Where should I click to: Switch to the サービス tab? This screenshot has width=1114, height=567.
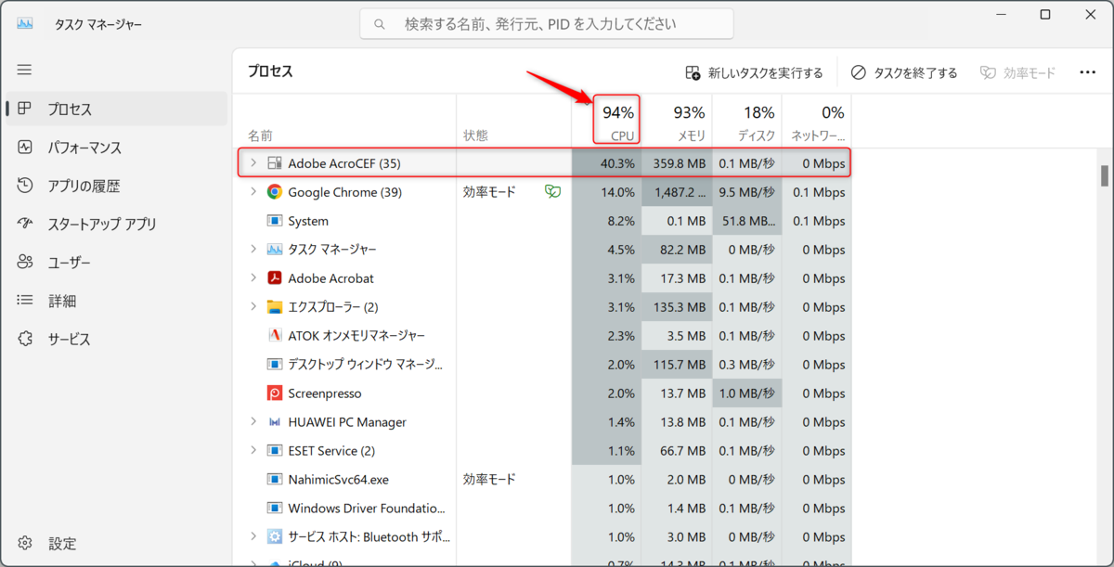pos(117,339)
